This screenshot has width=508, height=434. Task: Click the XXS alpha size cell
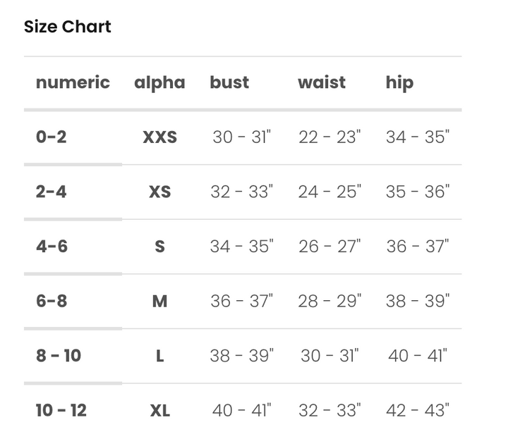coord(160,137)
